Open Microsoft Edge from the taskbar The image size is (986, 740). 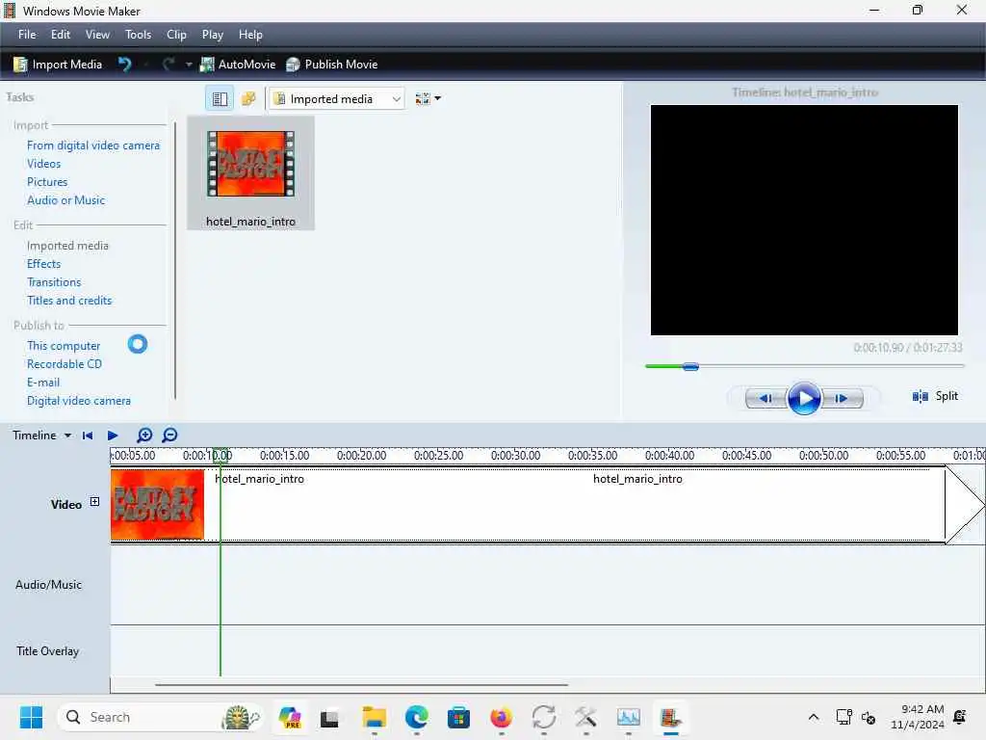coord(416,717)
